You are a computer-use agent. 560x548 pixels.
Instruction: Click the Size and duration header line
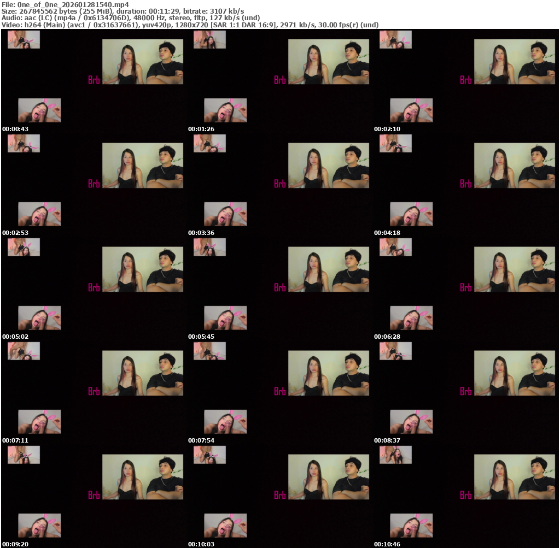(123, 11)
